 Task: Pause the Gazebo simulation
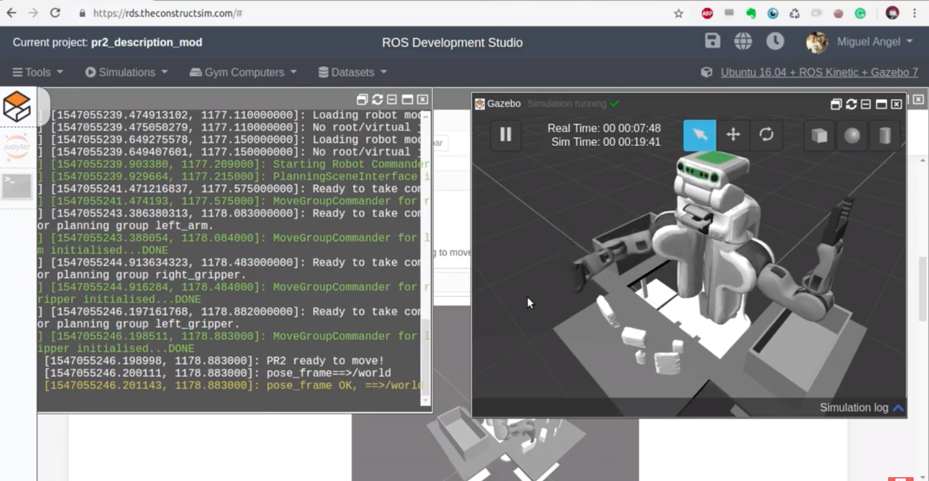point(505,135)
